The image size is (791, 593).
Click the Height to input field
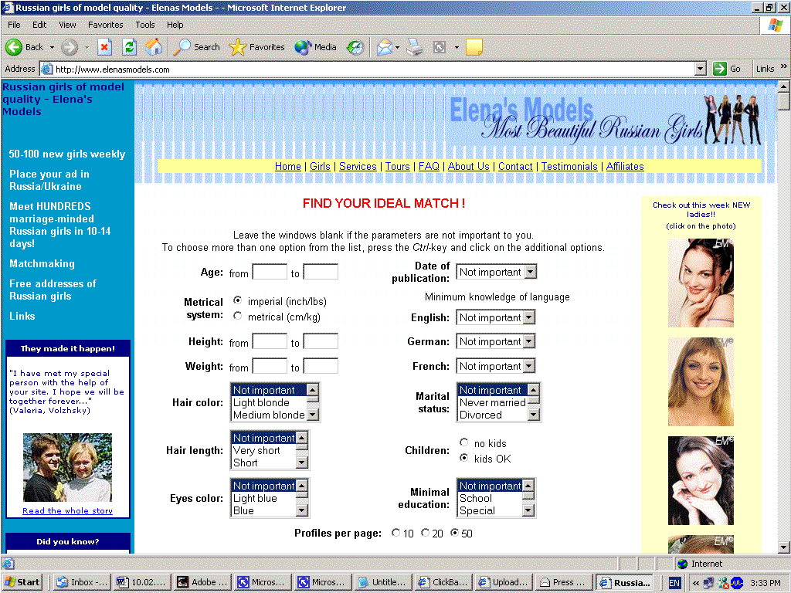click(321, 341)
